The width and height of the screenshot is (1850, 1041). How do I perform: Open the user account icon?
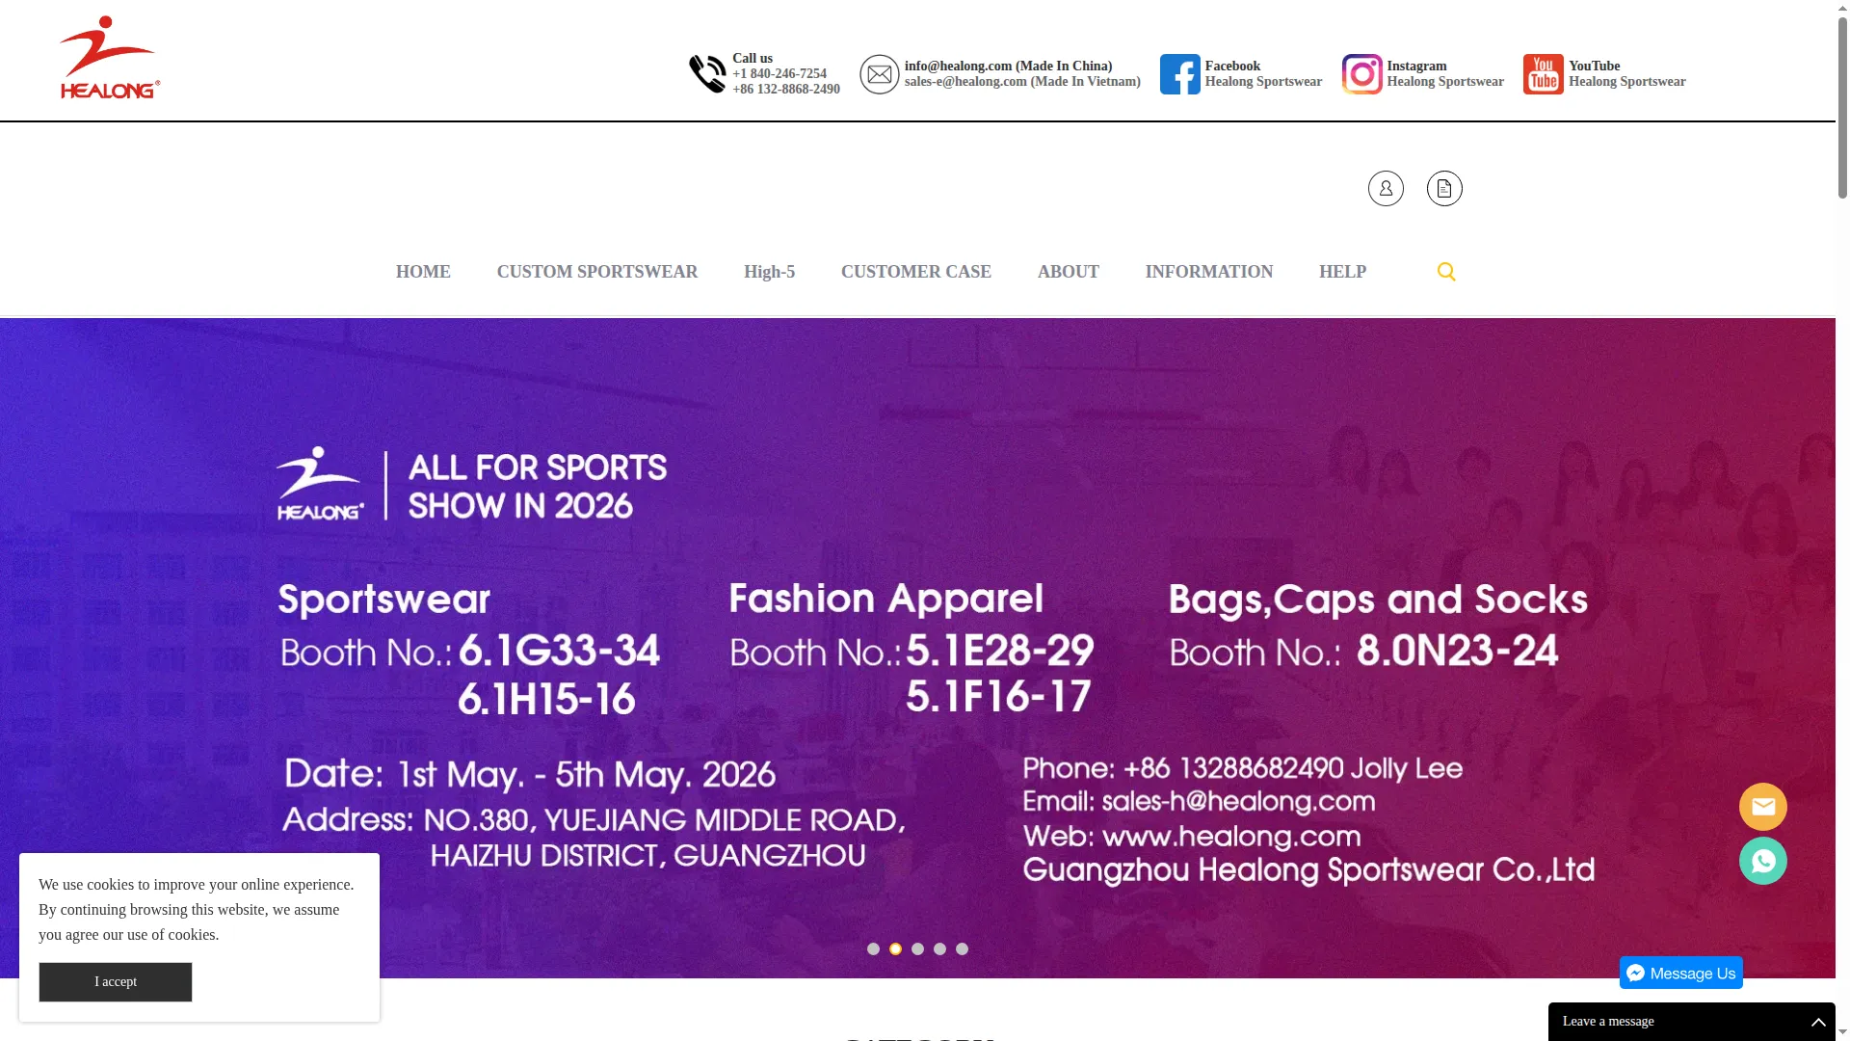click(1386, 188)
